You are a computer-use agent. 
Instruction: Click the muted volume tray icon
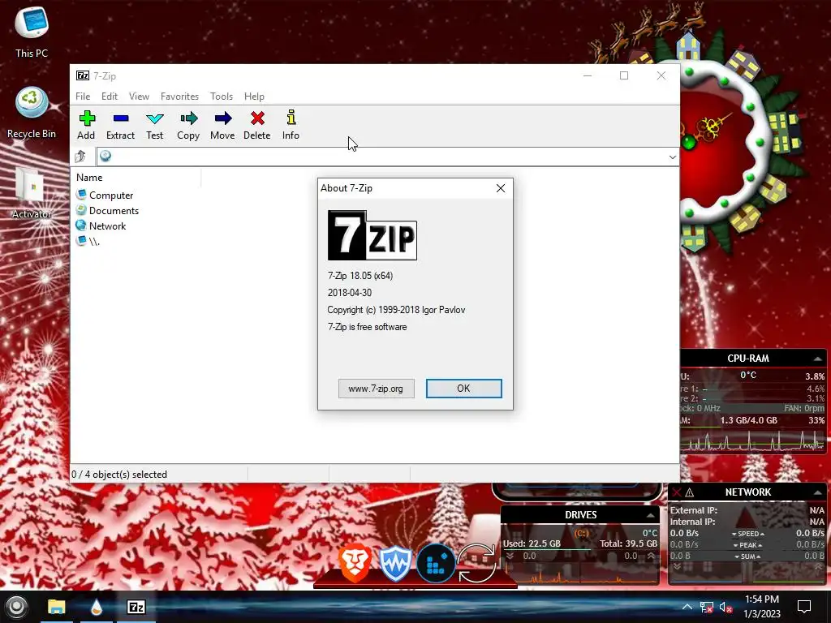pos(726,607)
